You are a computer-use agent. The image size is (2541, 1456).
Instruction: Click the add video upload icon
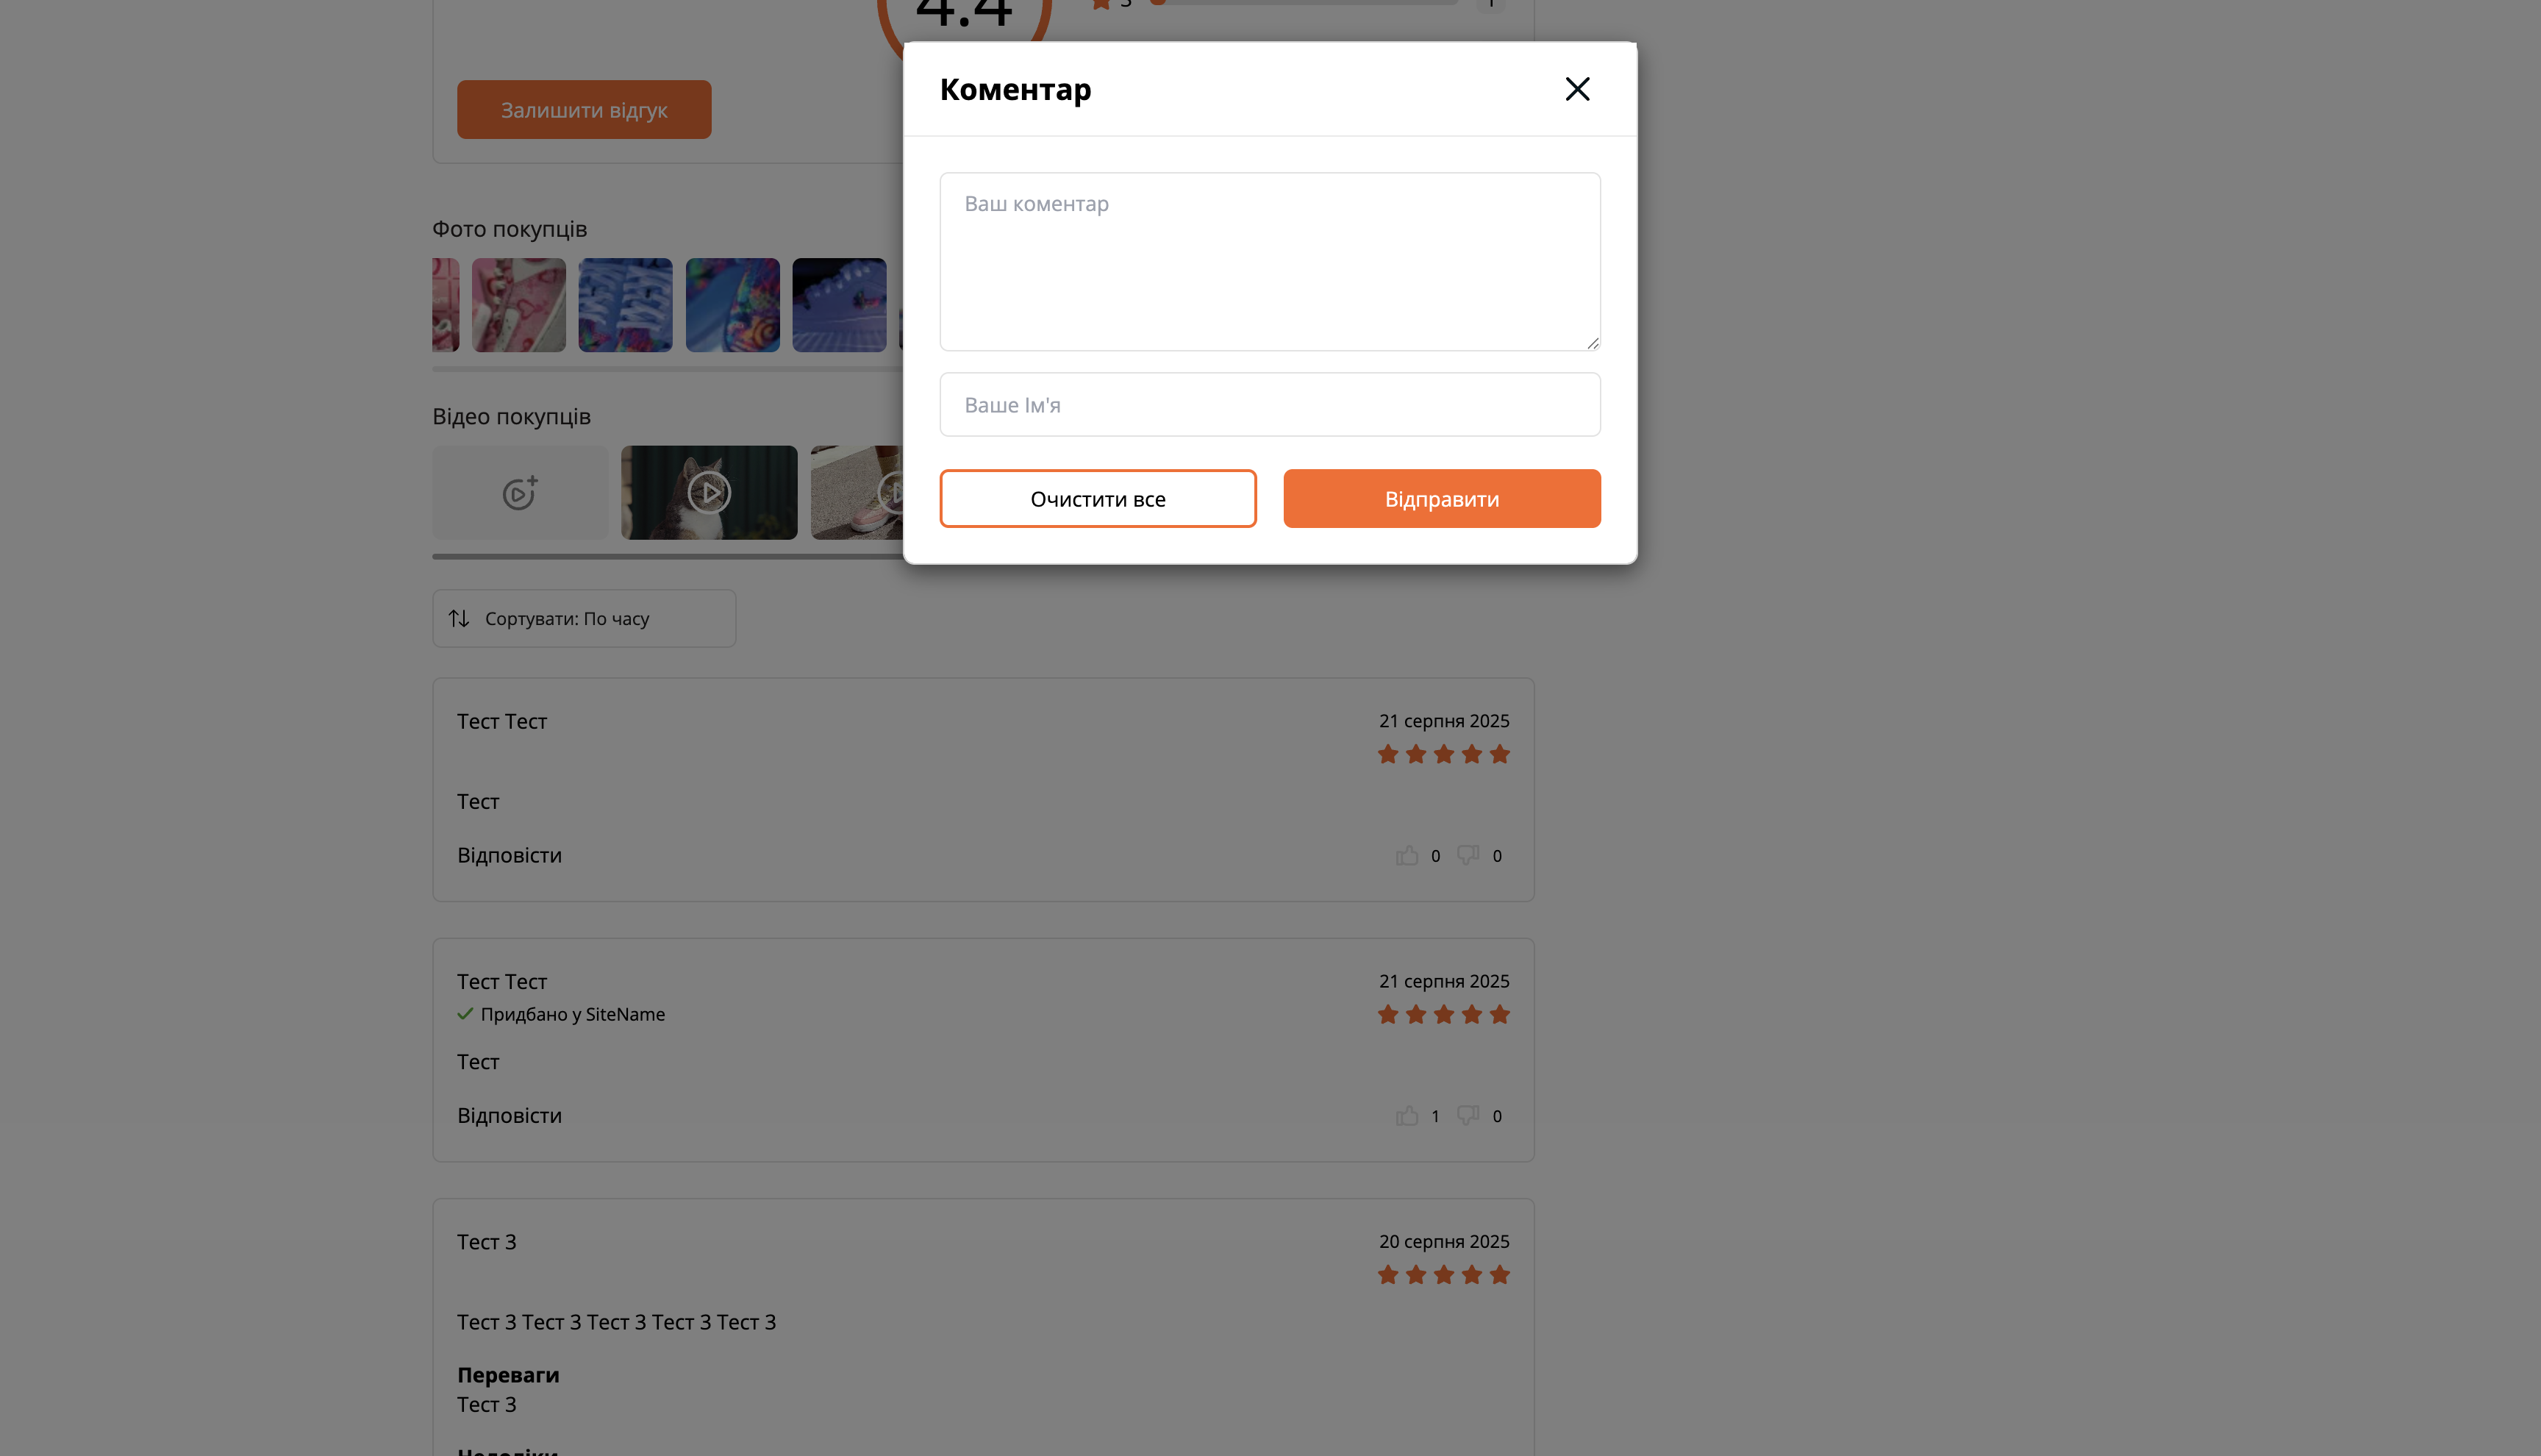pyautogui.click(x=520, y=493)
